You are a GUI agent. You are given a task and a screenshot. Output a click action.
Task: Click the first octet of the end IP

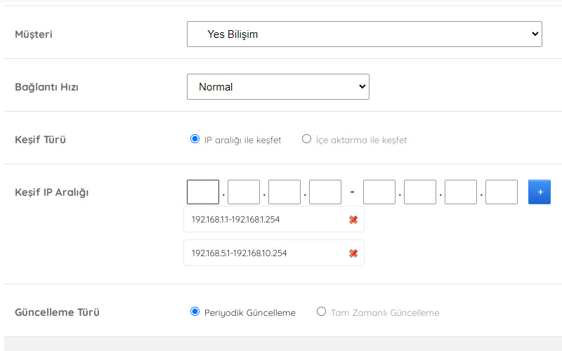379,192
